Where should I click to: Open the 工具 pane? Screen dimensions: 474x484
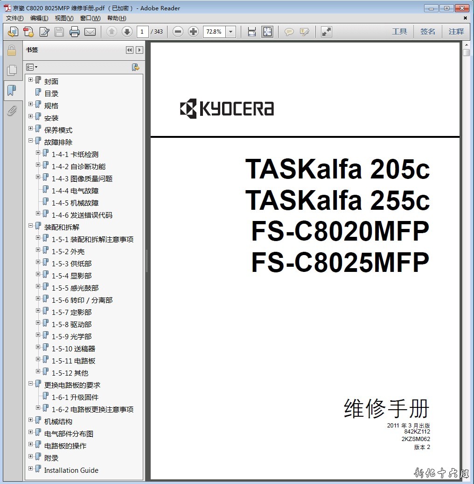[399, 32]
